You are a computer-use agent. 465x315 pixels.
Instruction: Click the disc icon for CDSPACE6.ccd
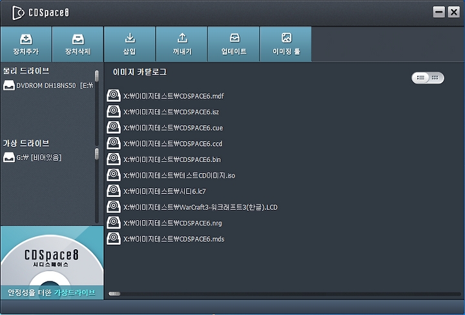point(114,143)
